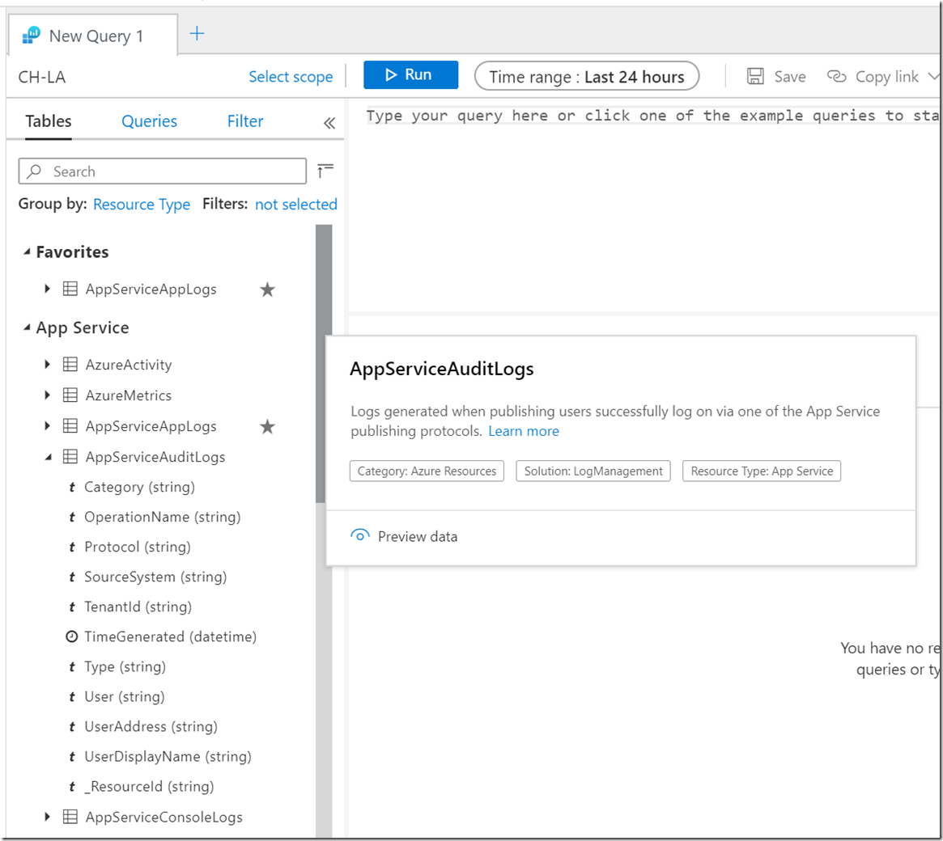The image size is (943, 841).
Task: Collapse the Favorites group
Action: [27, 251]
